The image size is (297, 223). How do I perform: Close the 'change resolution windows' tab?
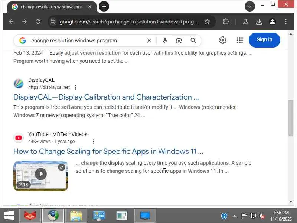[x=90, y=7]
